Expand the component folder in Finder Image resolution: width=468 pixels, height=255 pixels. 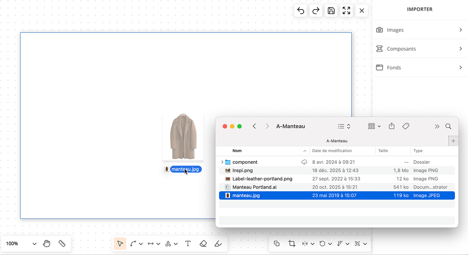(x=222, y=162)
